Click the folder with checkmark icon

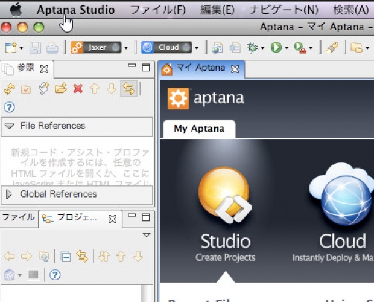pyautogui.click(x=26, y=89)
